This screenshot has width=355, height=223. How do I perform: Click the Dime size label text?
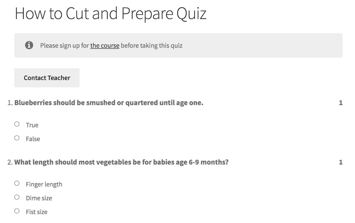tap(39, 198)
